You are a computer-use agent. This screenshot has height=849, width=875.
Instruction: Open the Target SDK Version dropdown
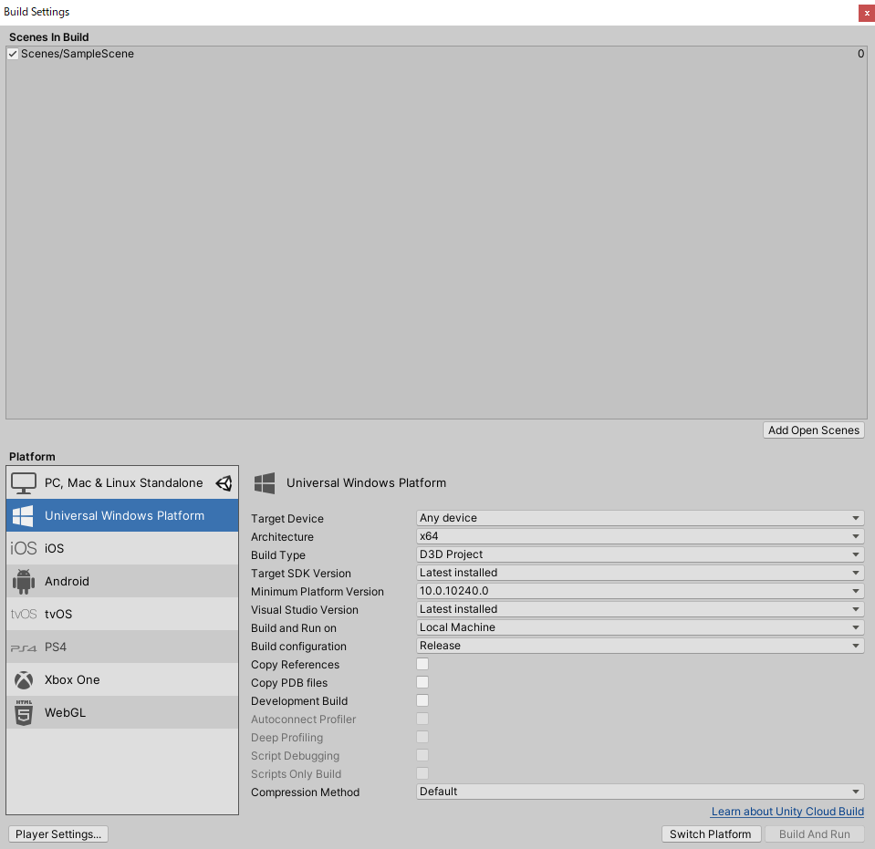641,573
